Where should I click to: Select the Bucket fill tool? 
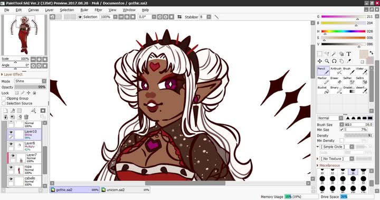[324, 90]
